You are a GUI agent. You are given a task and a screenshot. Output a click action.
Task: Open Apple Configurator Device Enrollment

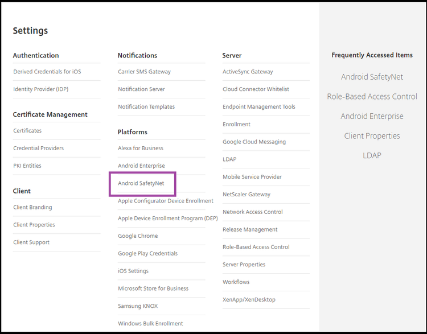pos(166,201)
